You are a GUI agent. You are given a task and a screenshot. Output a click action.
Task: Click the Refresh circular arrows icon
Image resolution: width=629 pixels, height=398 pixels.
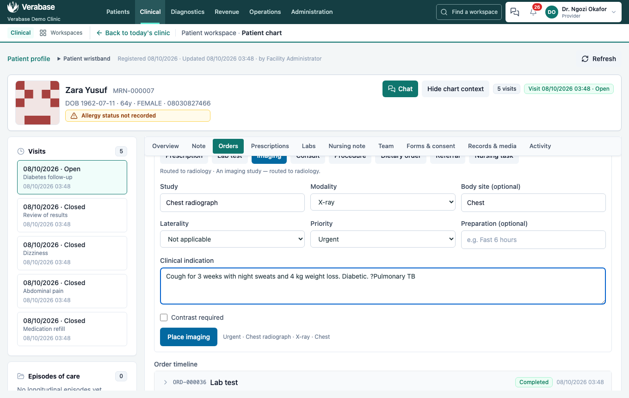click(585, 59)
